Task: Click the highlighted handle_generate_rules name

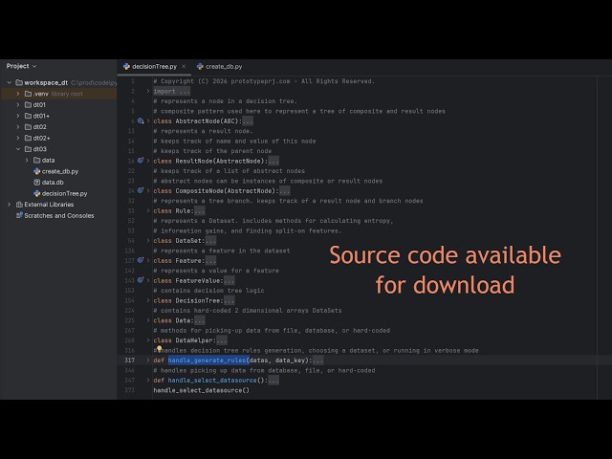Action: (208, 361)
